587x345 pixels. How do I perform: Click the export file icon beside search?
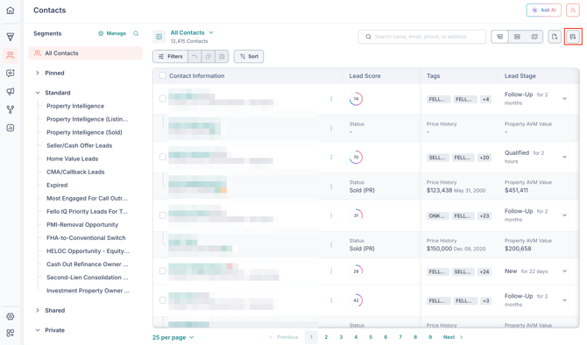(555, 37)
